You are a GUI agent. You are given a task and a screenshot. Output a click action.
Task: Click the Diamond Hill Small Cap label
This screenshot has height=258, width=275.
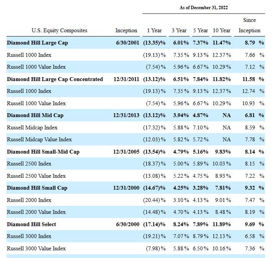pos(37,188)
